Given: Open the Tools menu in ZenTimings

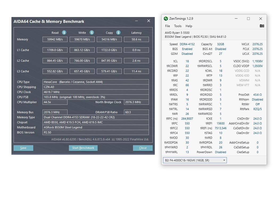Looking at the screenshot, I should point(178,26).
